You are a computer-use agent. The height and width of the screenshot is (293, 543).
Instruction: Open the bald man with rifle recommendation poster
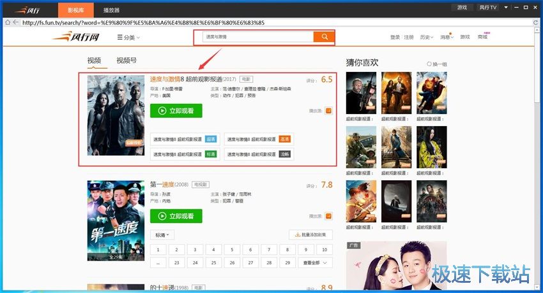point(361,93)
